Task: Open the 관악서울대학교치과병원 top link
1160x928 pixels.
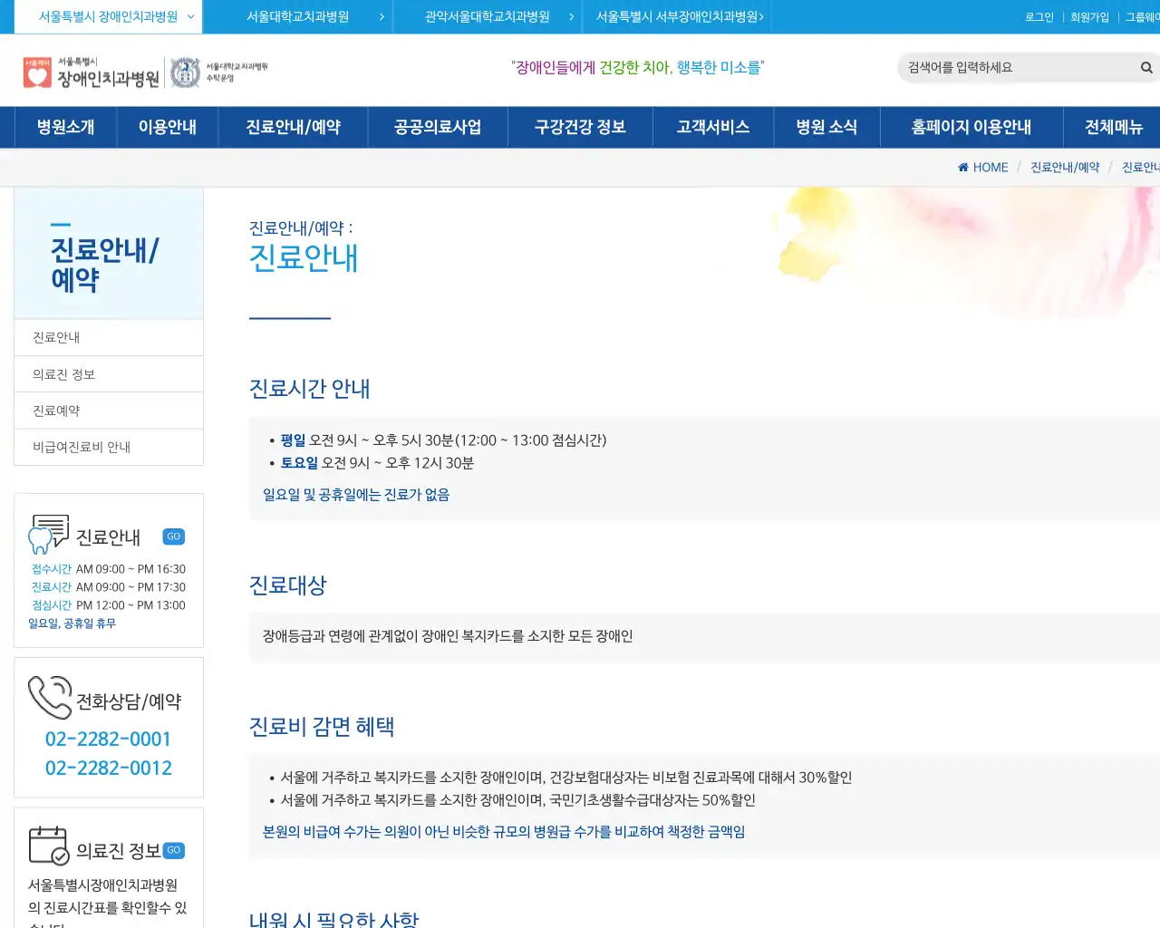Action: click(x=488, y=16)
